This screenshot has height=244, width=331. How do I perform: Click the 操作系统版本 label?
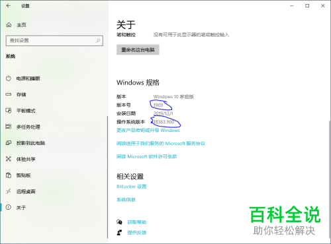pyautogui.click(x=130, y=122)
